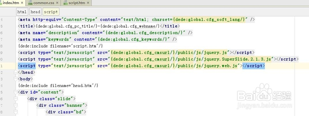The height and width of the screenshot is (116, 309).
Task: Collapse the body tag fold marker
Action: click(16, 79)
